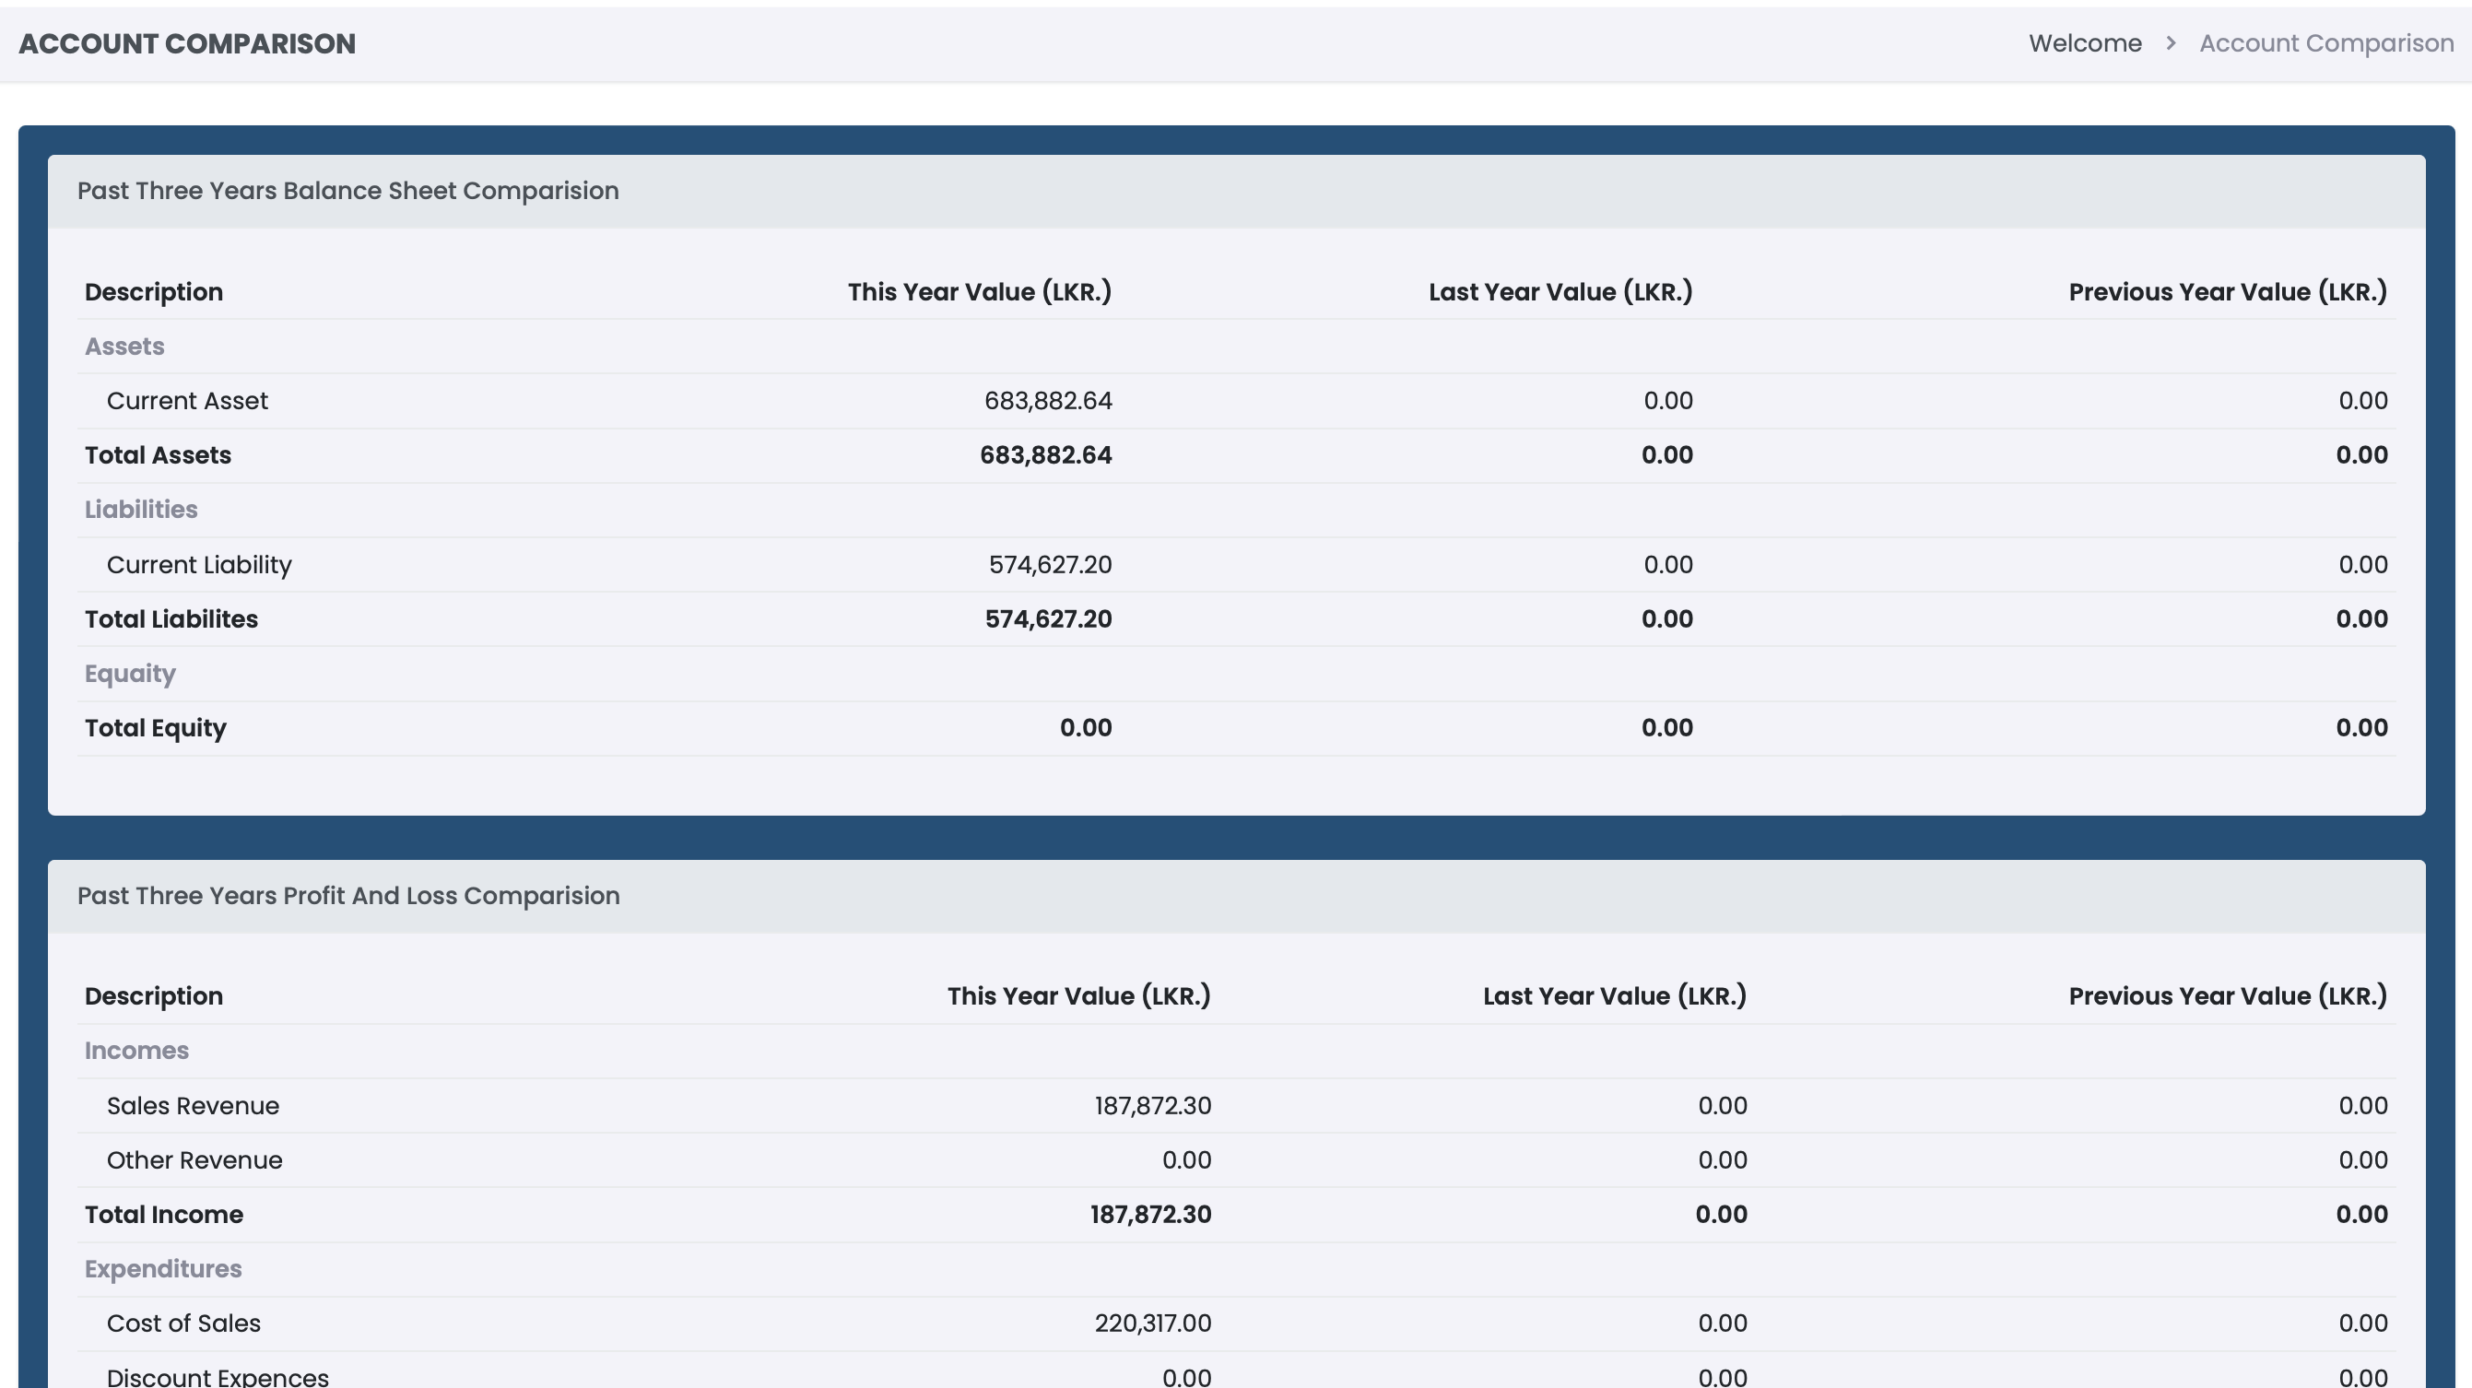The image size is (2472, 1388).
Task: Click the Liabilities section row
Action: pyautogui.click(x=141, y=510)
